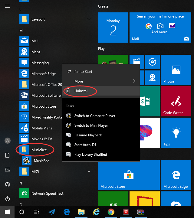Open the hamburger menu in Start

(x=8, y=6)
